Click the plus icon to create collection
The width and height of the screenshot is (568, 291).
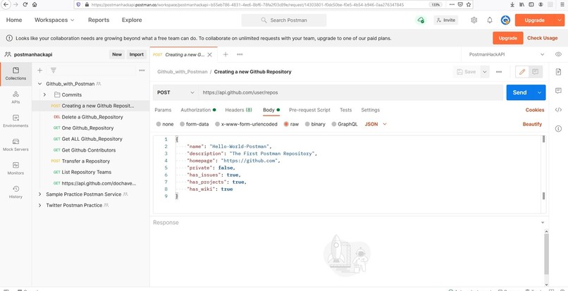pyautogui.click(x=40, y=70)
